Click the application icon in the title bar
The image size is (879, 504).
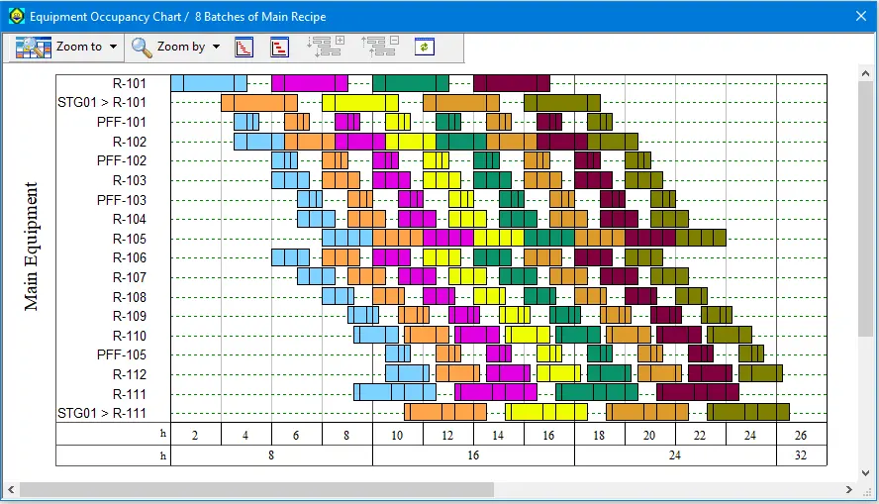click(x=16, y=16)
